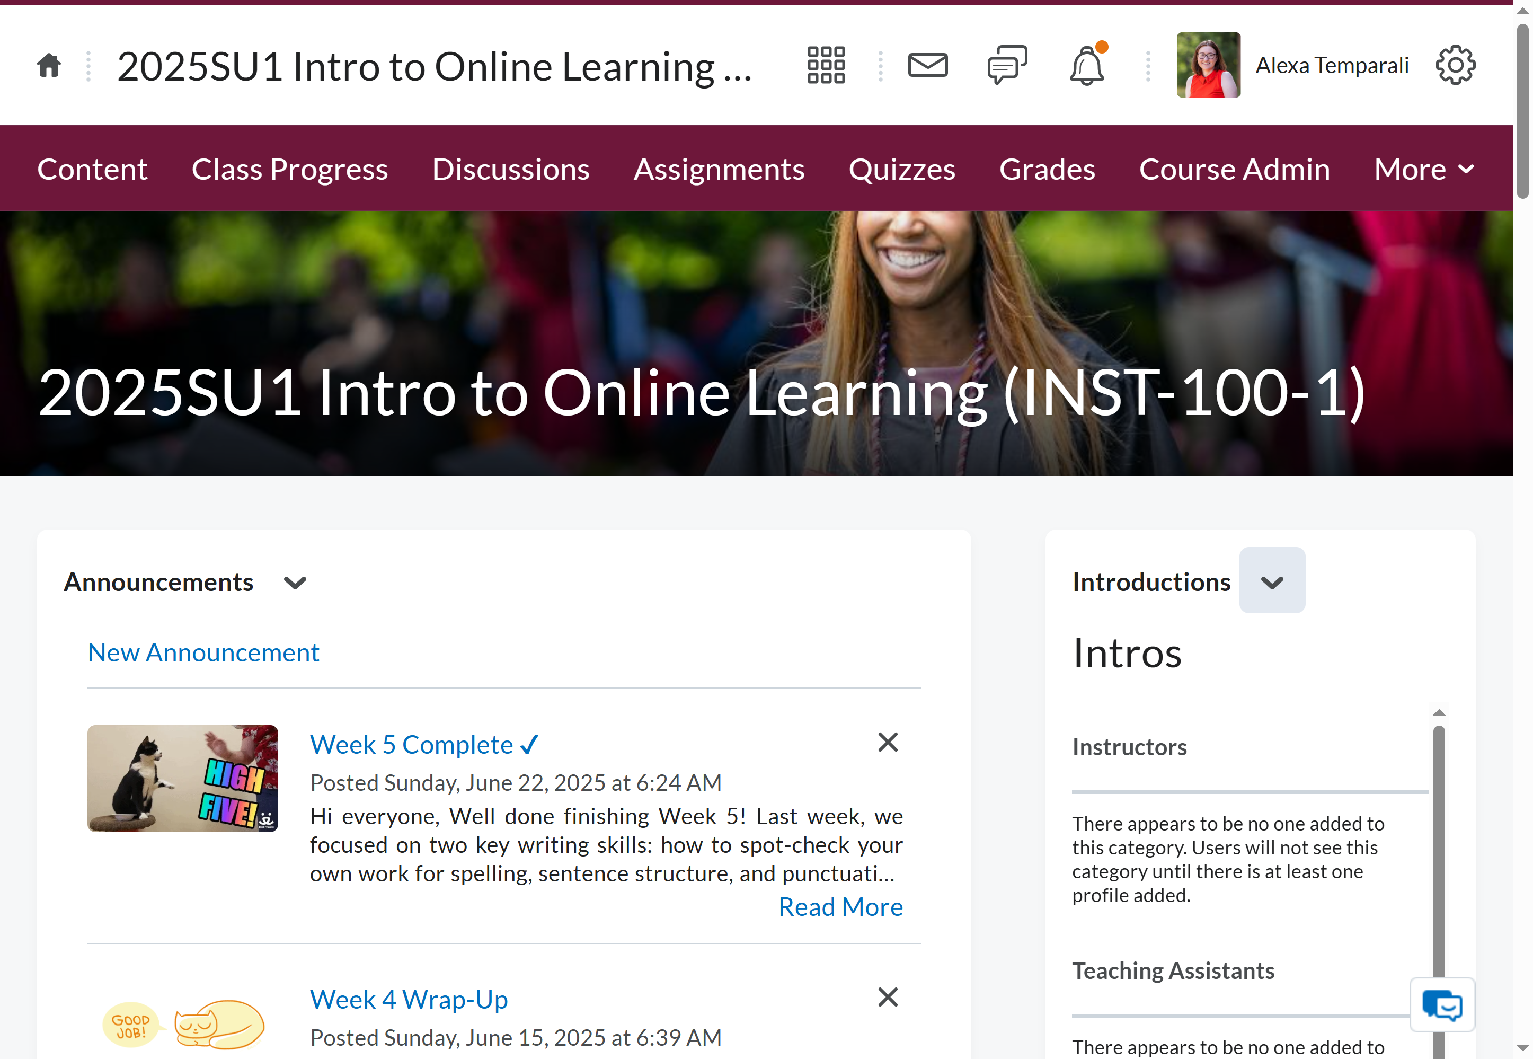The width and height of the screenshot is (1533, 1059).
Task: Open the course selector grid icon
Action: click(x=826, y=65)
